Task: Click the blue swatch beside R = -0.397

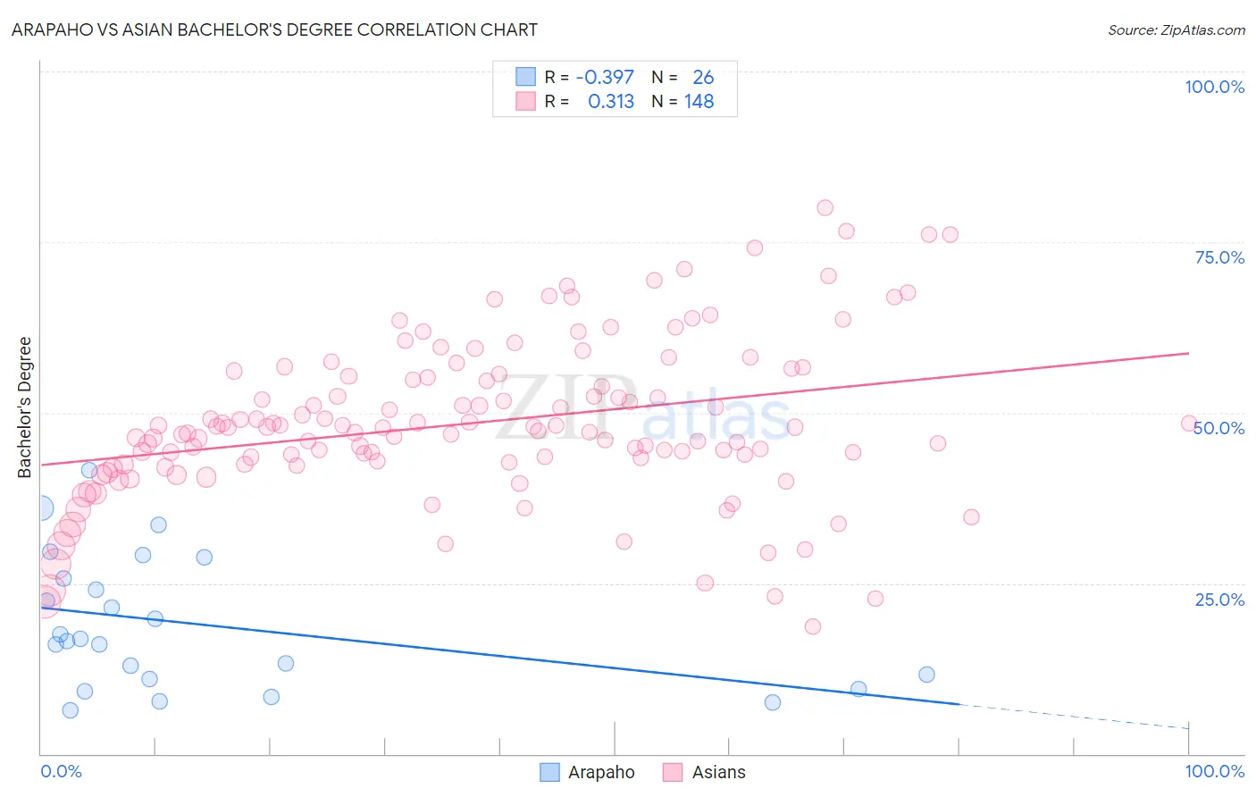Action: [x=525, y=77]
